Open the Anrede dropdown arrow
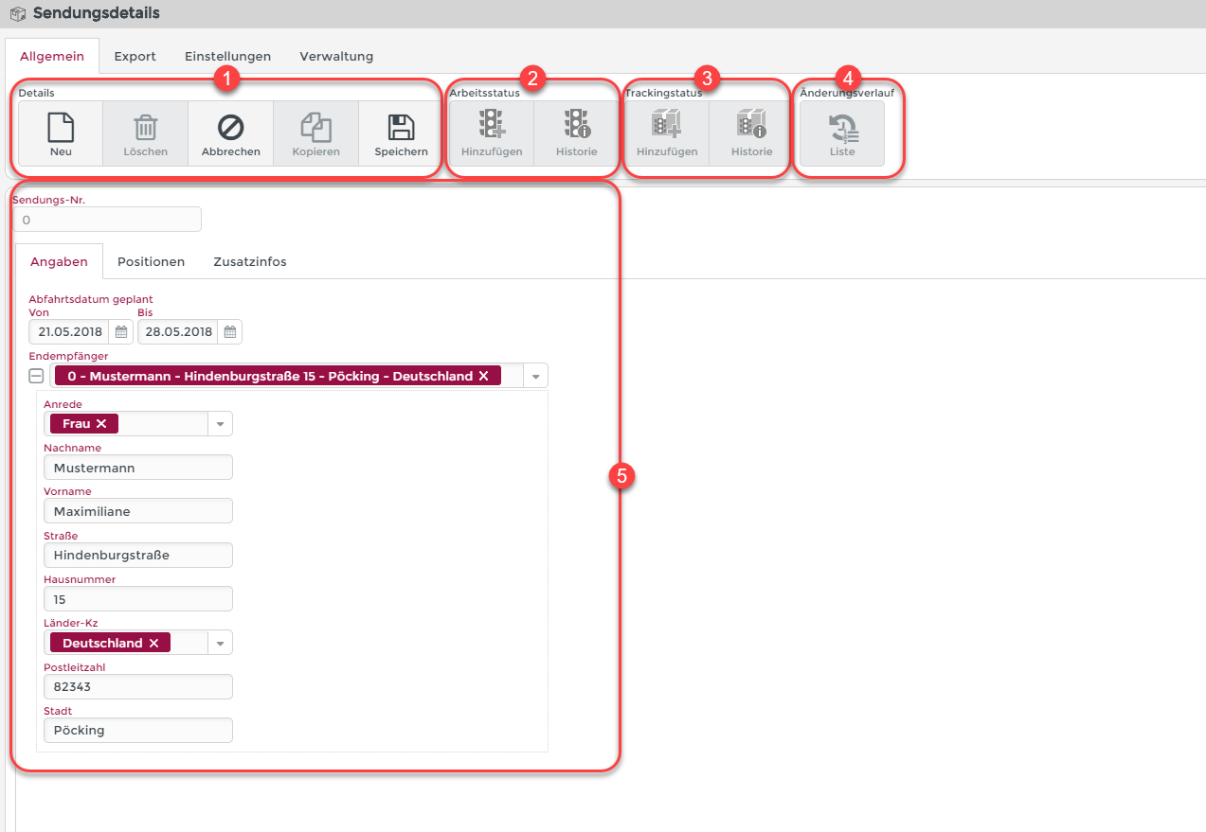This screenshot has width=1206, height=832. coord(220,423)
